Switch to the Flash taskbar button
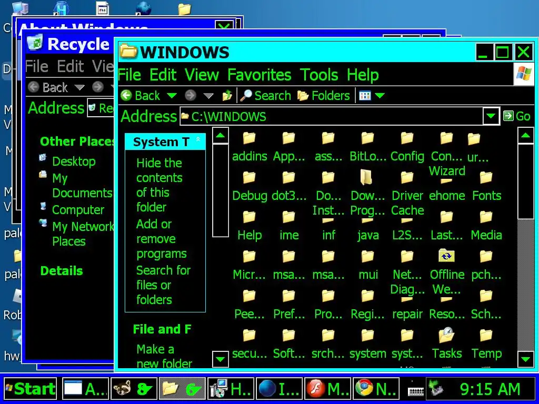The image size is (539, 404). coord(327,389)
